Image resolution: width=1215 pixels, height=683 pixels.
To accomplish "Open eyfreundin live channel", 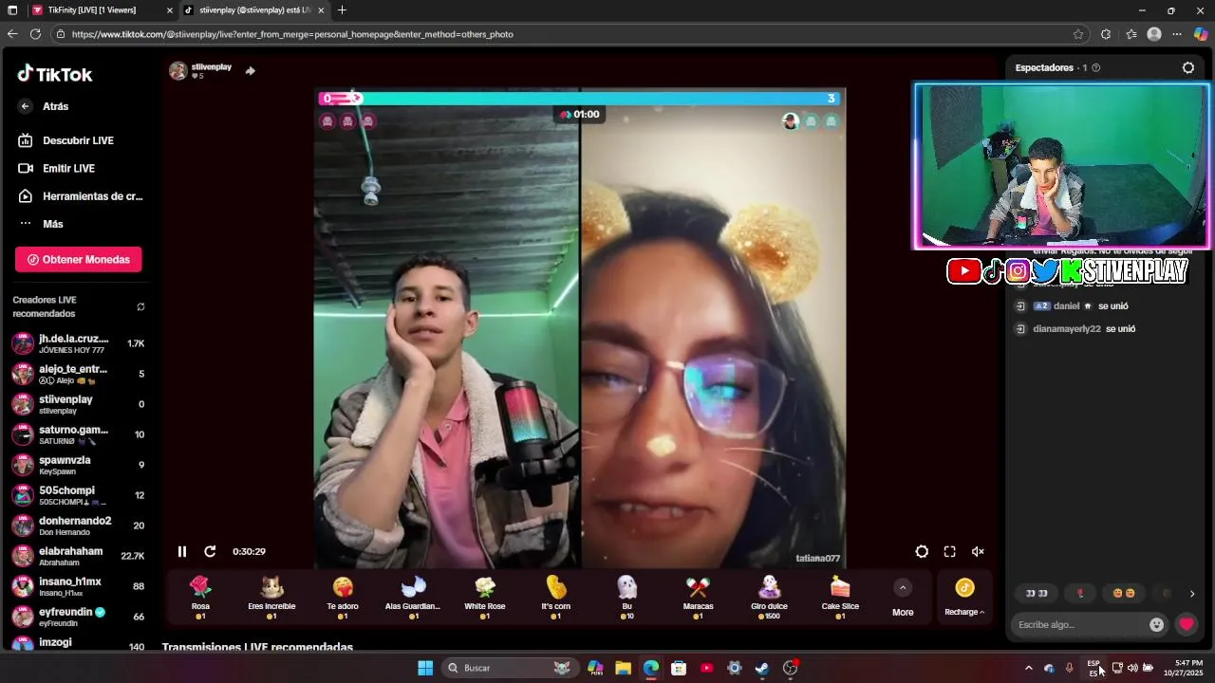I will point(79,617).
